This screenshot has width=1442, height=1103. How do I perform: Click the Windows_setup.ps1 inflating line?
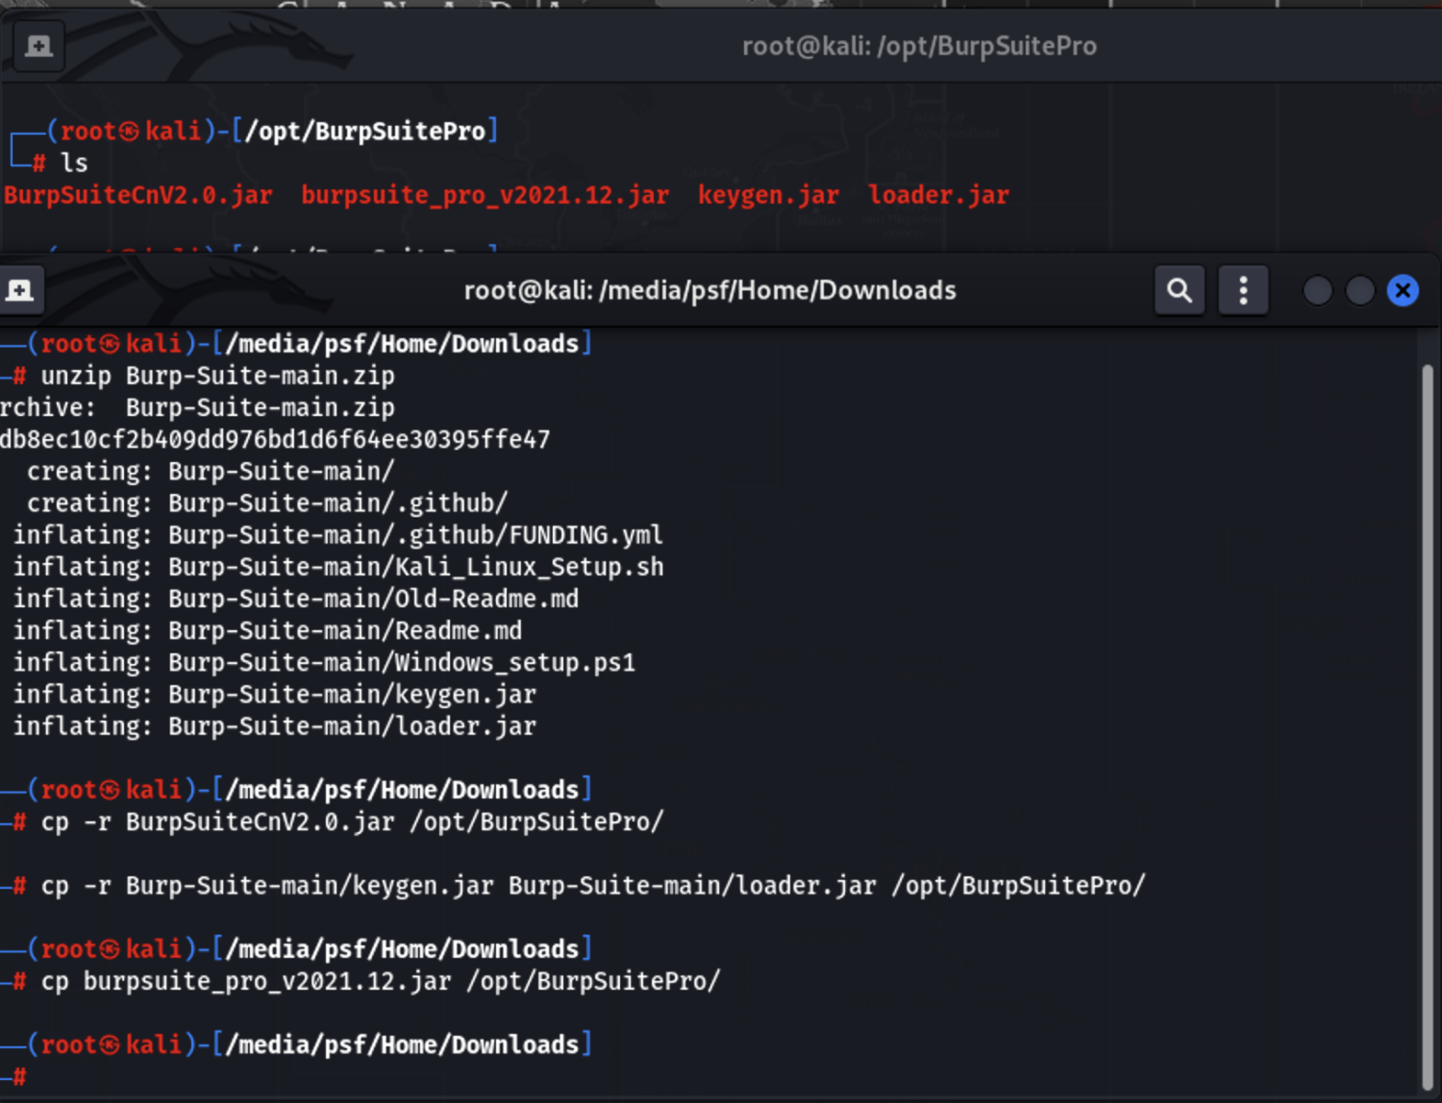324,663
